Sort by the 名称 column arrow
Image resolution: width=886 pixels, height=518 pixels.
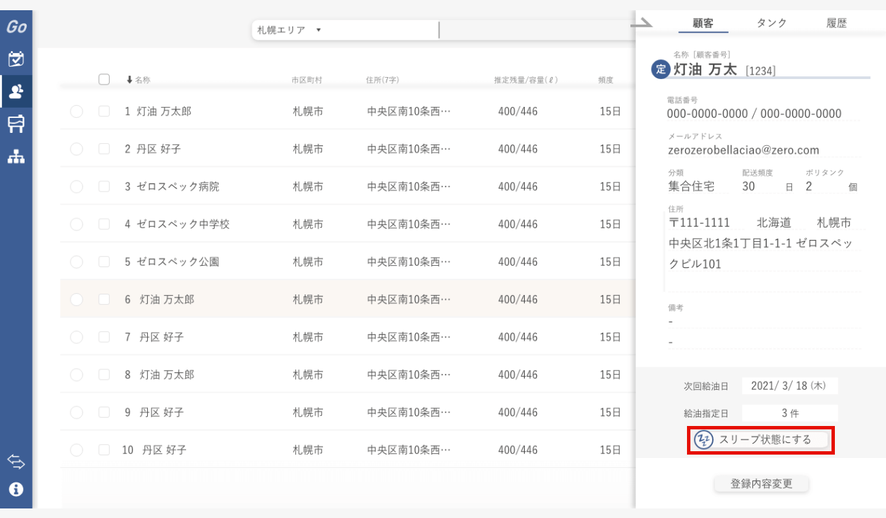(x=129, y=80)
